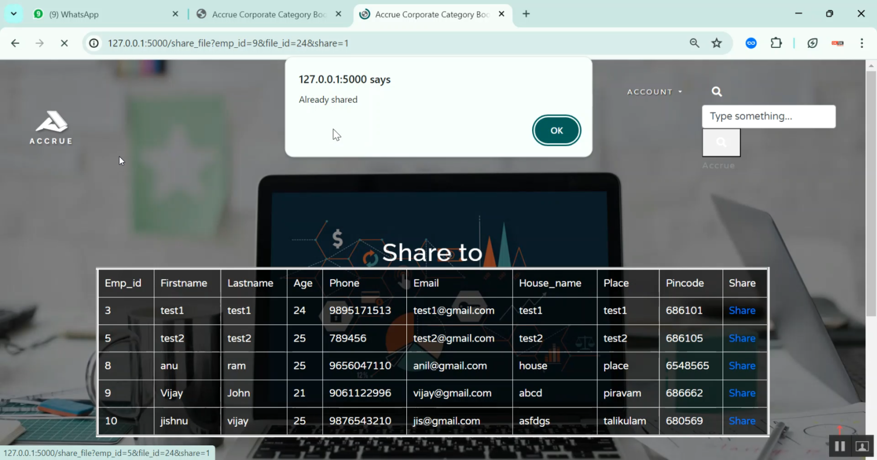Click Share for employee jishnu
The height and width of the screenshot is (460, 877).
742,421
